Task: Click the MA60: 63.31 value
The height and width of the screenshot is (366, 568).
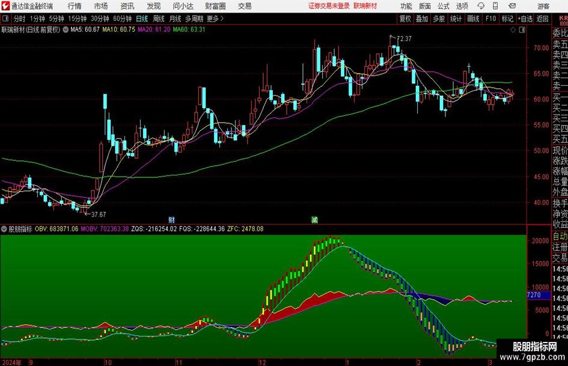Action: click(x=189, y=29)
